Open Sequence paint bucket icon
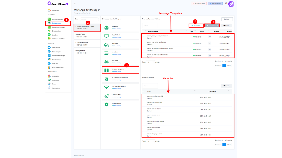Viewport: 282px width, 158px height. point(107,45)
